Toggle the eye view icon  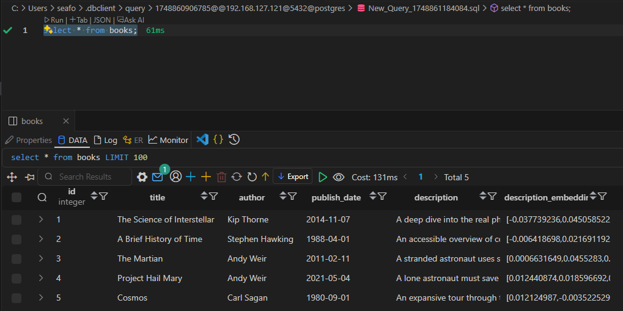[339, 177]
